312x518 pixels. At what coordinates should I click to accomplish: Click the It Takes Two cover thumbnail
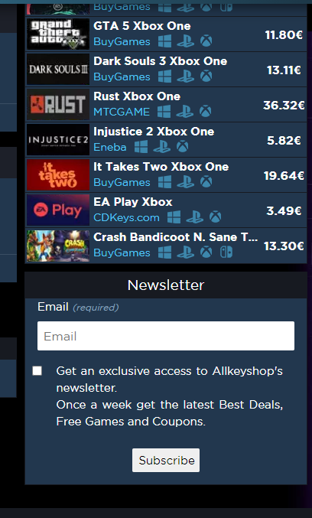58,174
